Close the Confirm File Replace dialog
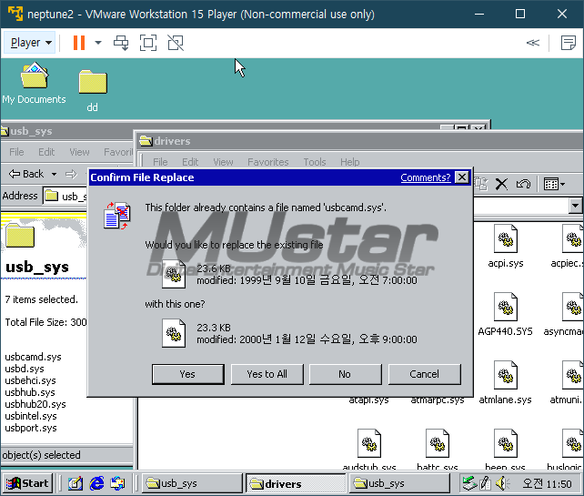 point(462,177)
